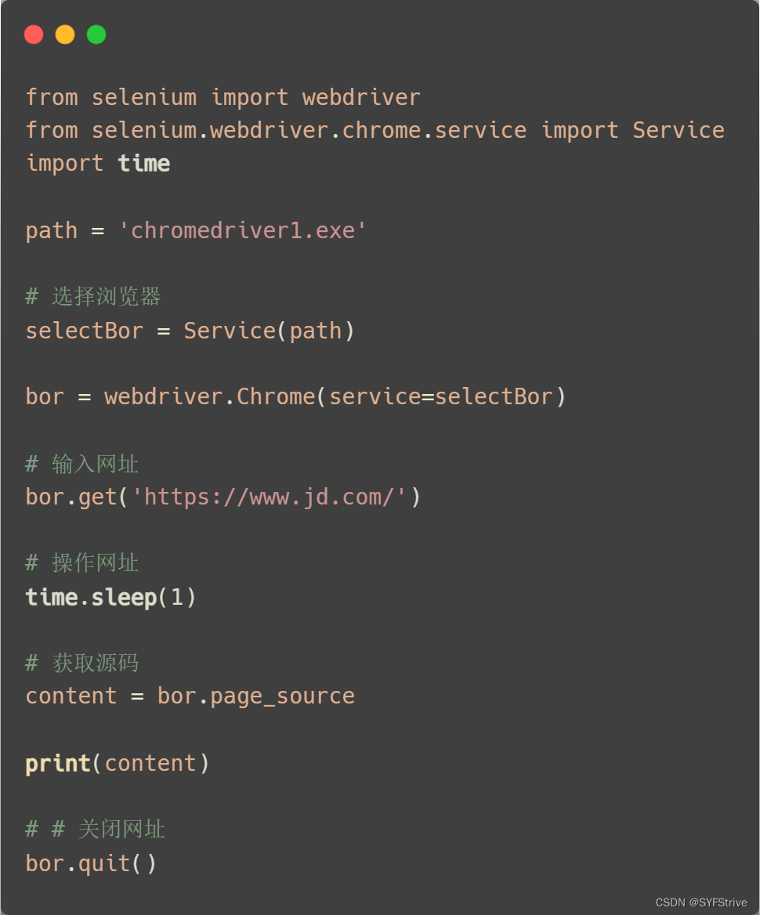The height and width of the screenshot is (915, 760).
Task: Click the '# 操作网址' comment
Action: point(82,562)
